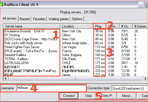The height and width of the screenshot is (102, 148).
Task: Click the 17/28 users cell
Action: coord(126,59)
